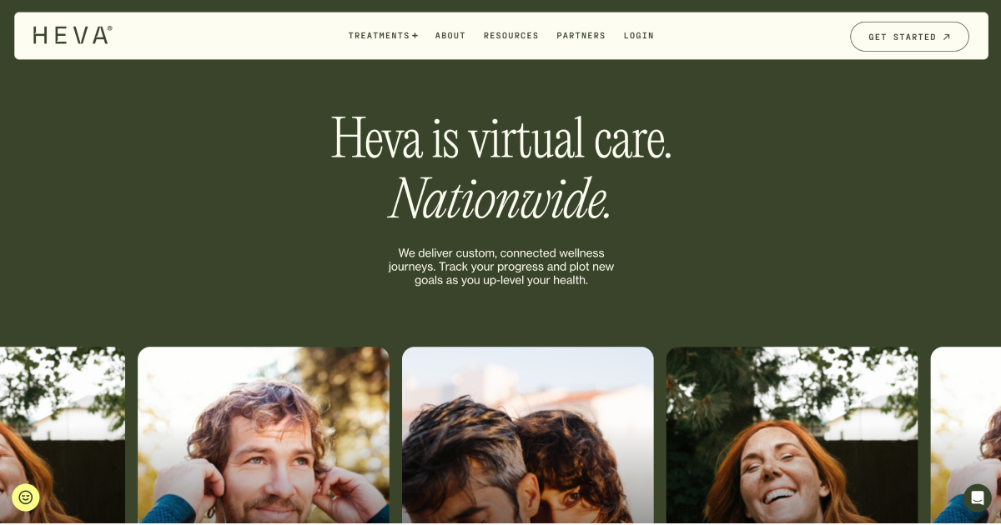Select the center photo of embracing couple

(x=528, y=436)
